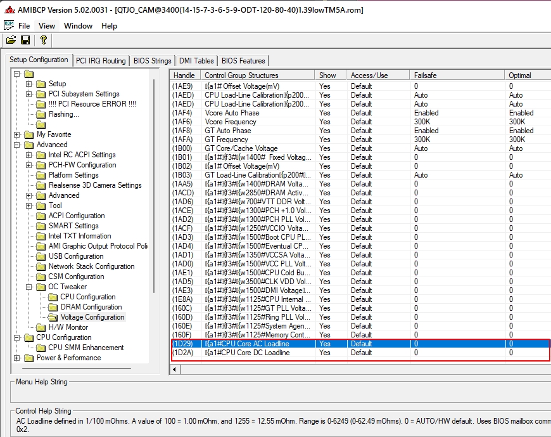This screenshot has height=437, width=551.
Task: Expand the My Favorite node
Action: (17, 134)
